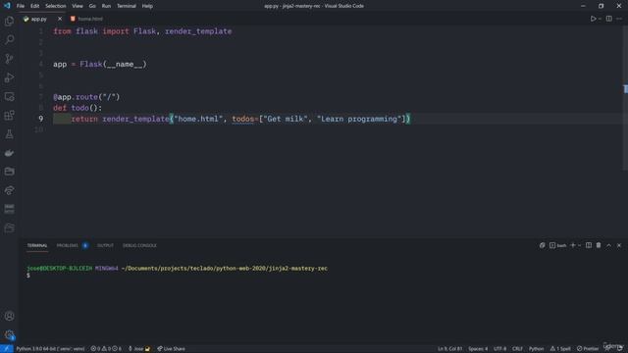Switch to the OUTPUT panel tab
The width and height of the screenshot is (628, 353).
pyautogui.click(x=105, y=245)
